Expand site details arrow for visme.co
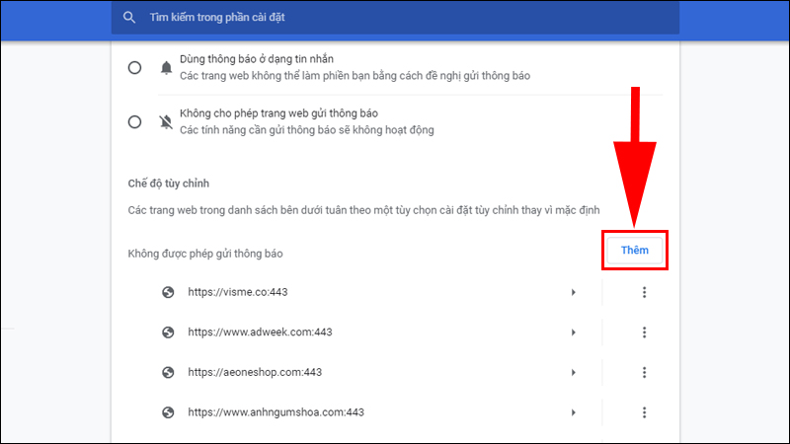The height and width of the screenshot is (444, 790). click(573, 292)
